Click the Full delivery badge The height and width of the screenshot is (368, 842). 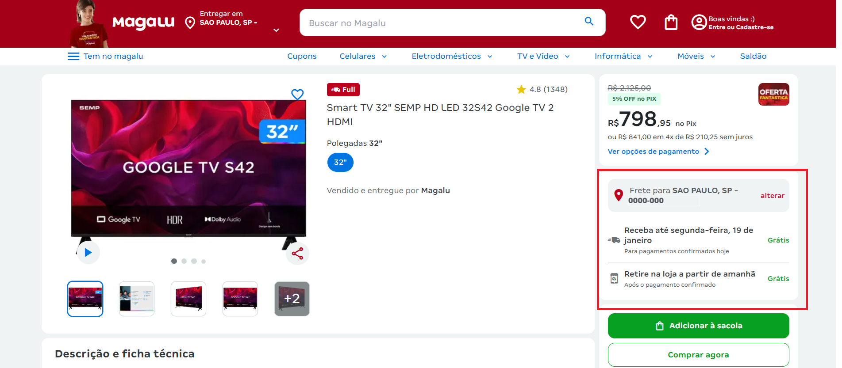tap(343, 90)
